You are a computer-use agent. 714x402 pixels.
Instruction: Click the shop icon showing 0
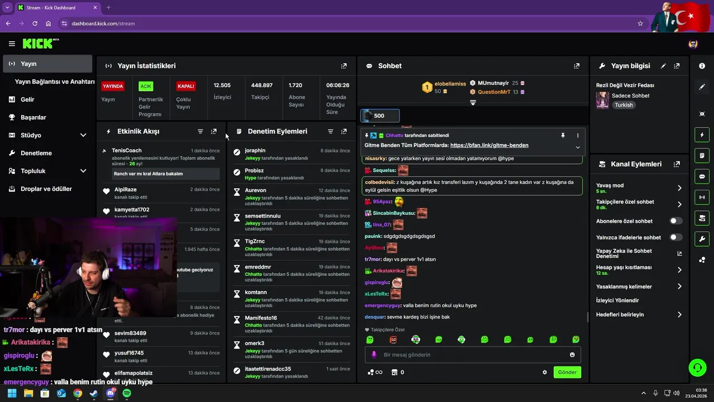[394, 372]
